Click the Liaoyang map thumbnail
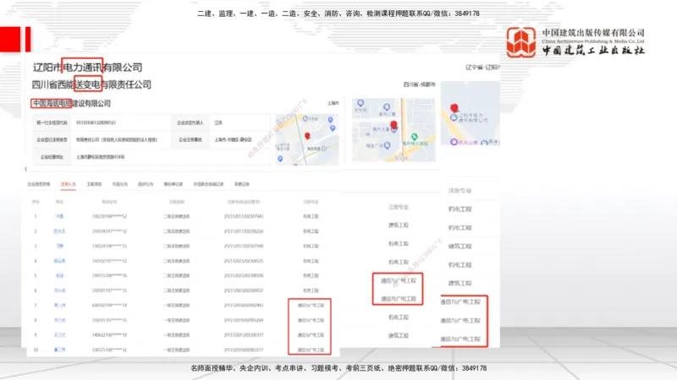Screen dimensions: 677x380 471,114
